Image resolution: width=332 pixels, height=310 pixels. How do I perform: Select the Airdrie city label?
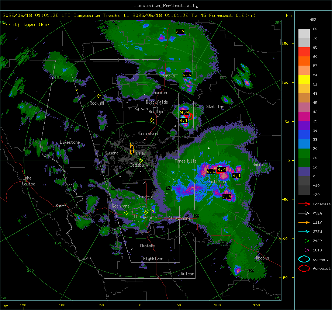tap(145, 197)
